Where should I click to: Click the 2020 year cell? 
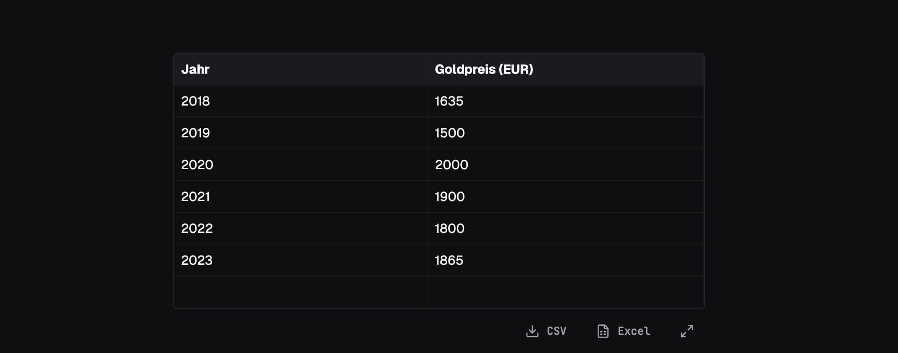300,165
